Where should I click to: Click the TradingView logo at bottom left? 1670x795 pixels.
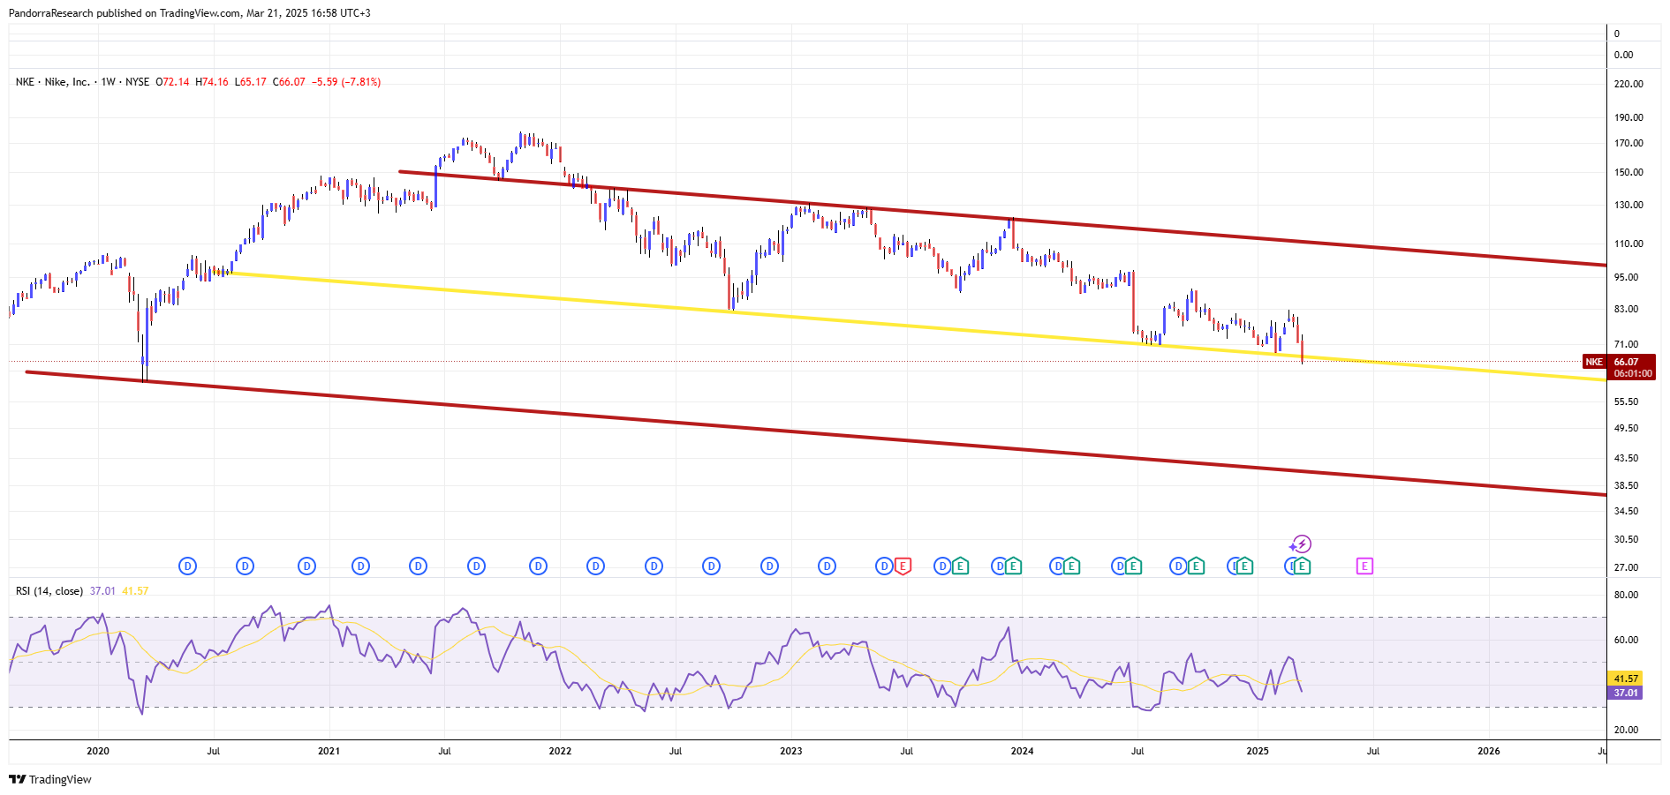[x=50, y=779]
